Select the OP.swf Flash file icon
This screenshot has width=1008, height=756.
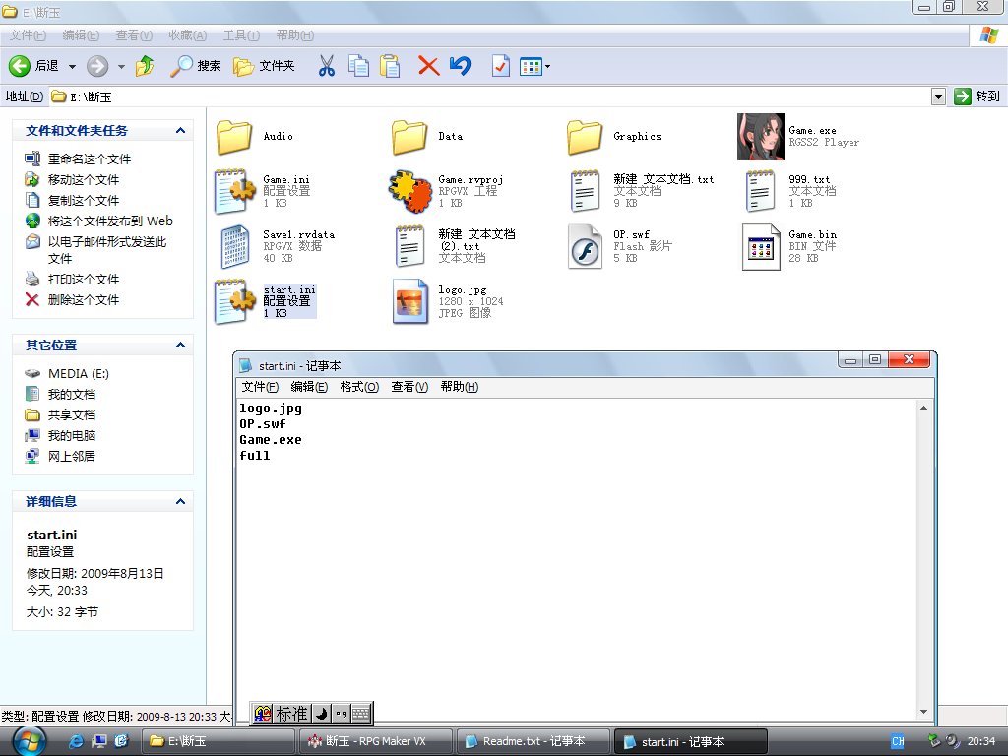click(585, 246)
